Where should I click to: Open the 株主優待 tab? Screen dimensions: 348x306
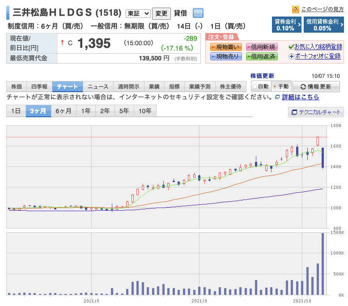pos(231,86)
